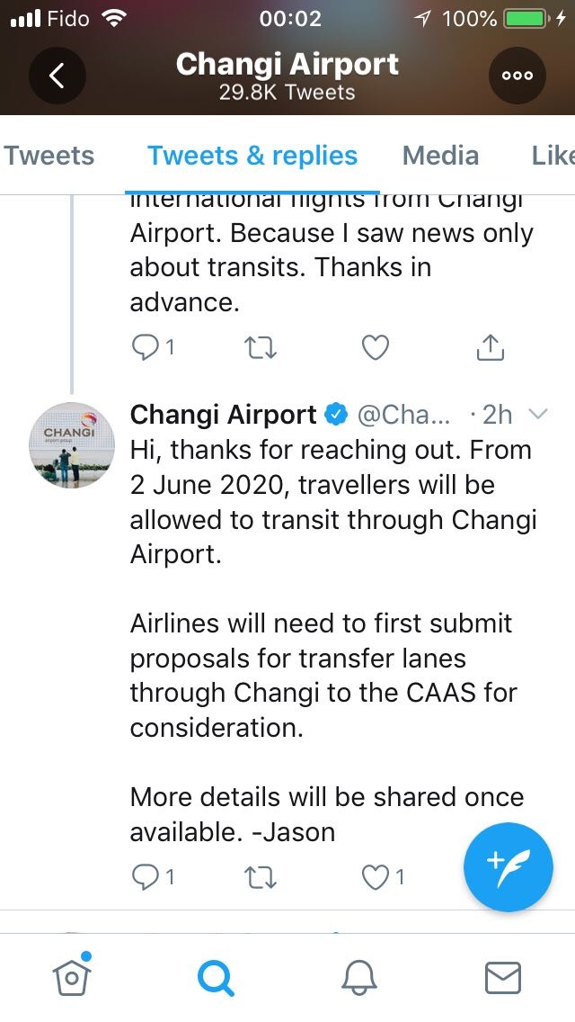The width and height of the screenshot is (575, 1022).
Task: Open Messages envelope icon
Action: (x=502, y=976)
